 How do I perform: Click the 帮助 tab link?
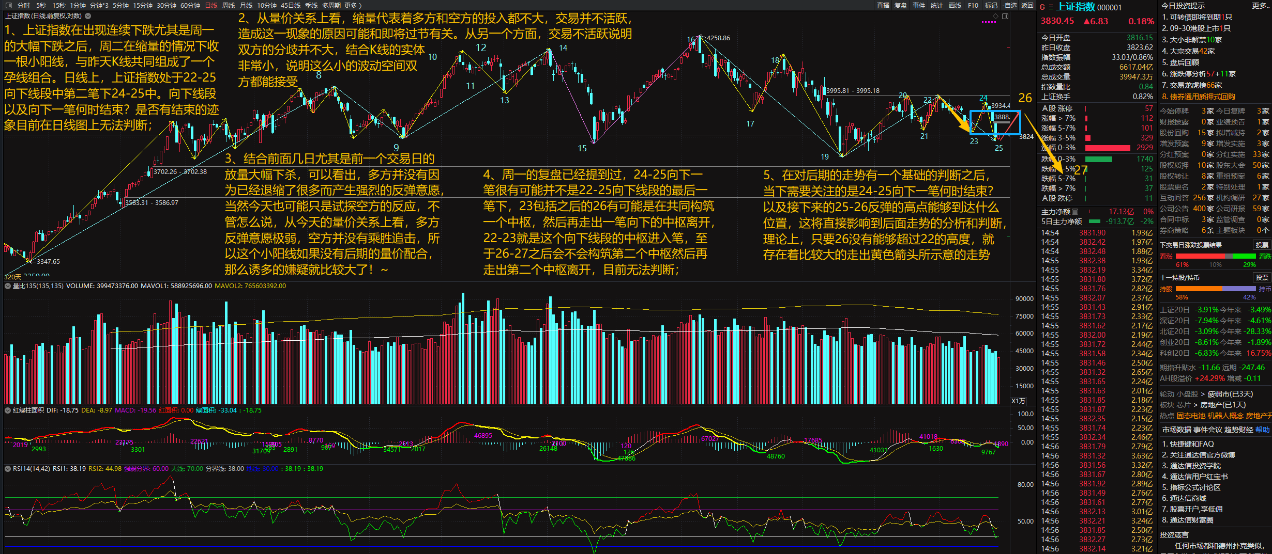pyautogui.click(x=1263, y=430)
